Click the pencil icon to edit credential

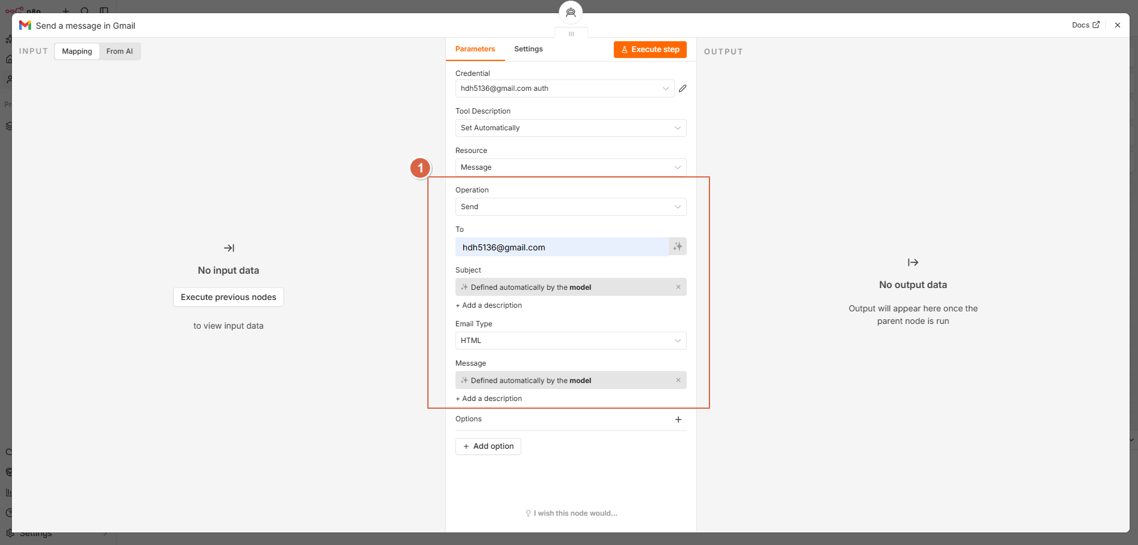point(683,88)
